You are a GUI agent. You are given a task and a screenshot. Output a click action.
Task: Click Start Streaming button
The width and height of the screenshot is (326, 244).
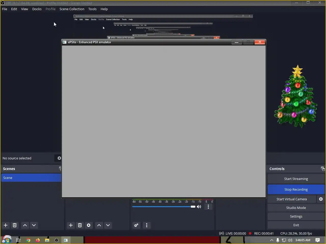point(296,179)
